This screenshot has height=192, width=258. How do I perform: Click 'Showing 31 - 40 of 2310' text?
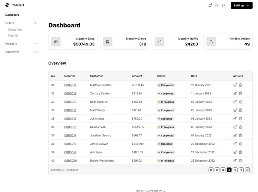(64, 170)
